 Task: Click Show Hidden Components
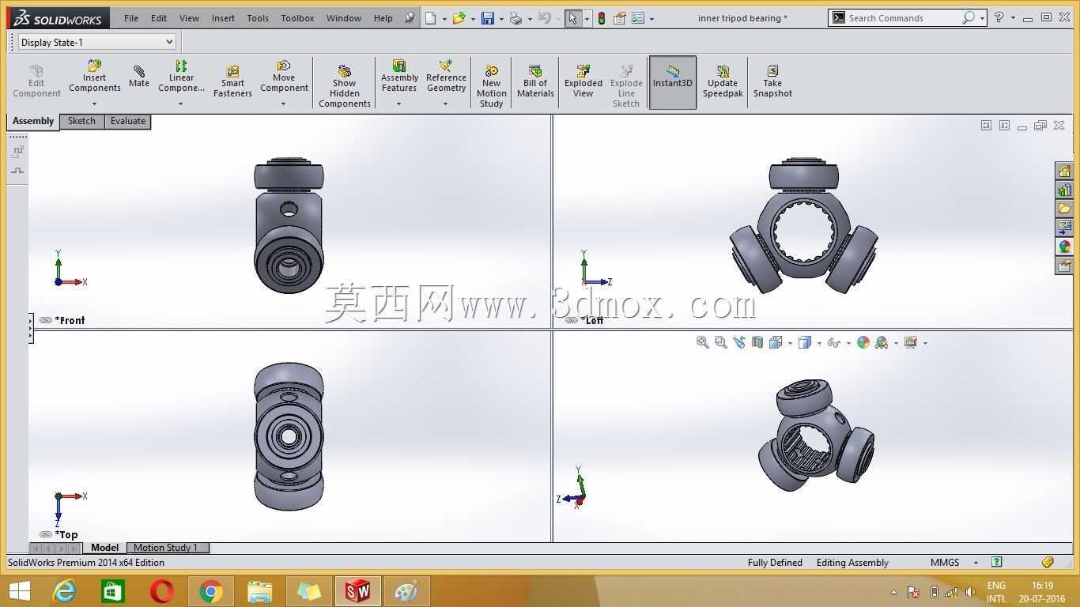point(344,86)
